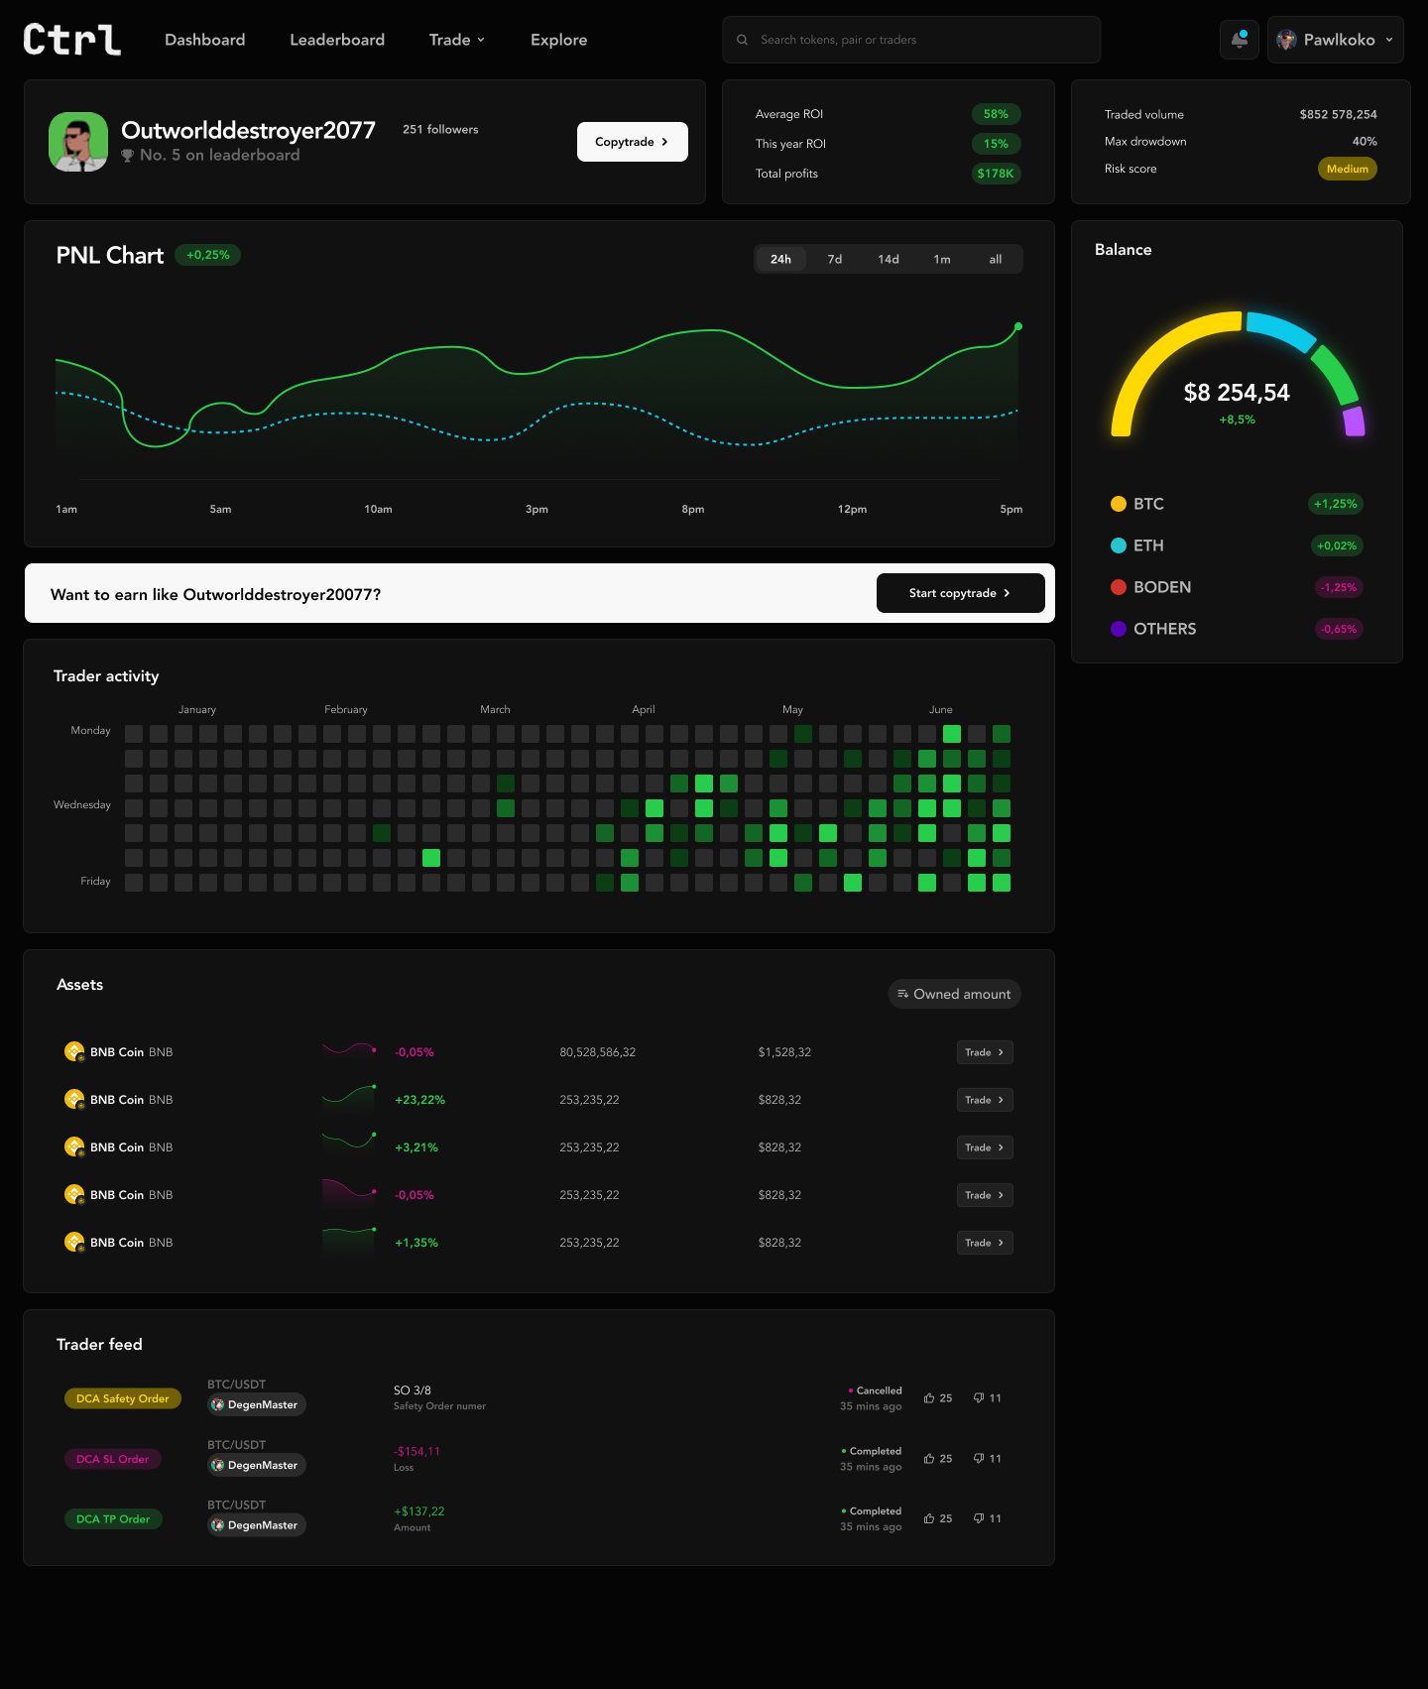Click the leaderboard trophy icon
Image resolution: width=1428 pixels, height=1689 pixels.
127,156
